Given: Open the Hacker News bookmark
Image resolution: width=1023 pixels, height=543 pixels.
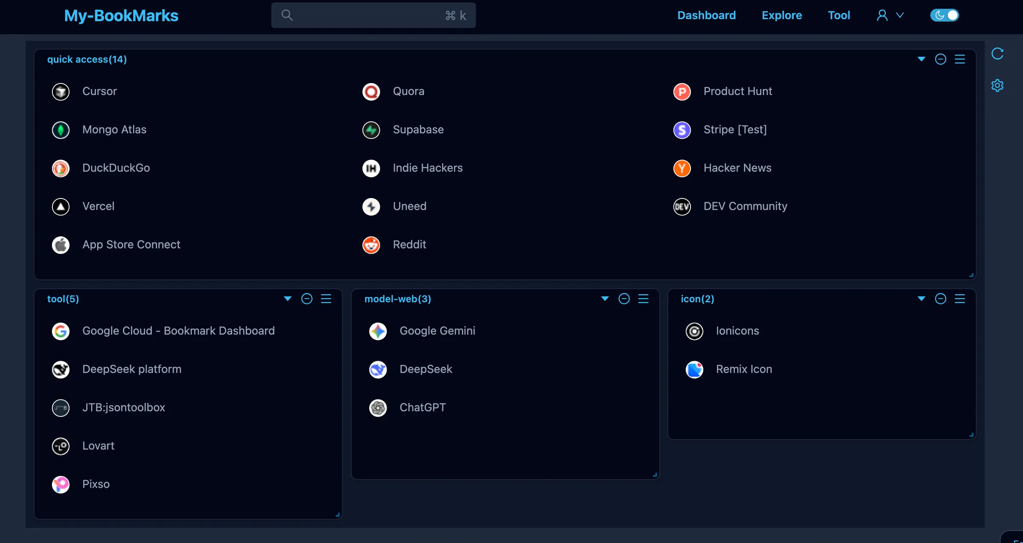Looking at the screenshot, I should pyautogui.click(x=737, y=168).
